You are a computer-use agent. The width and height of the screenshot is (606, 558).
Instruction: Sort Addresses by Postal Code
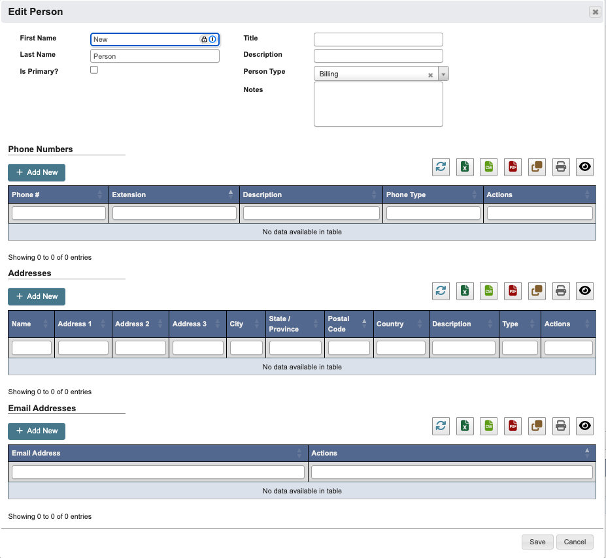click(x=348, y=324)
